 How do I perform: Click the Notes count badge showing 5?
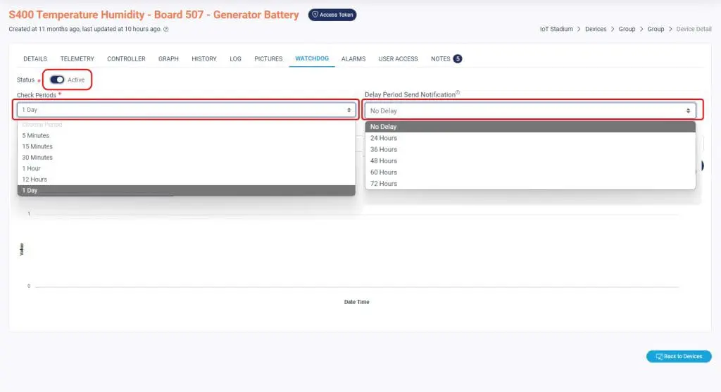[458, 58]
